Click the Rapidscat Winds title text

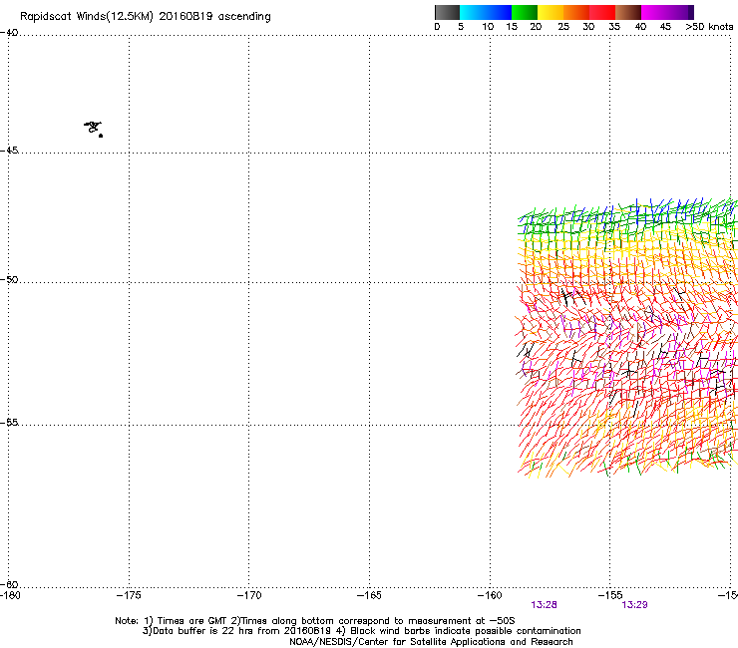[146, 17]
